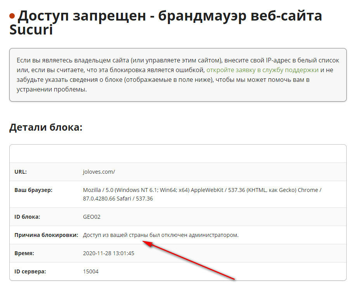
Task: Click the notice paragraph starting "Если вы являетесь владельцем сайта"
Action: 178,75
